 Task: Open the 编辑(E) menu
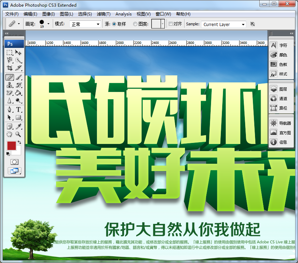tap(30, 14)
